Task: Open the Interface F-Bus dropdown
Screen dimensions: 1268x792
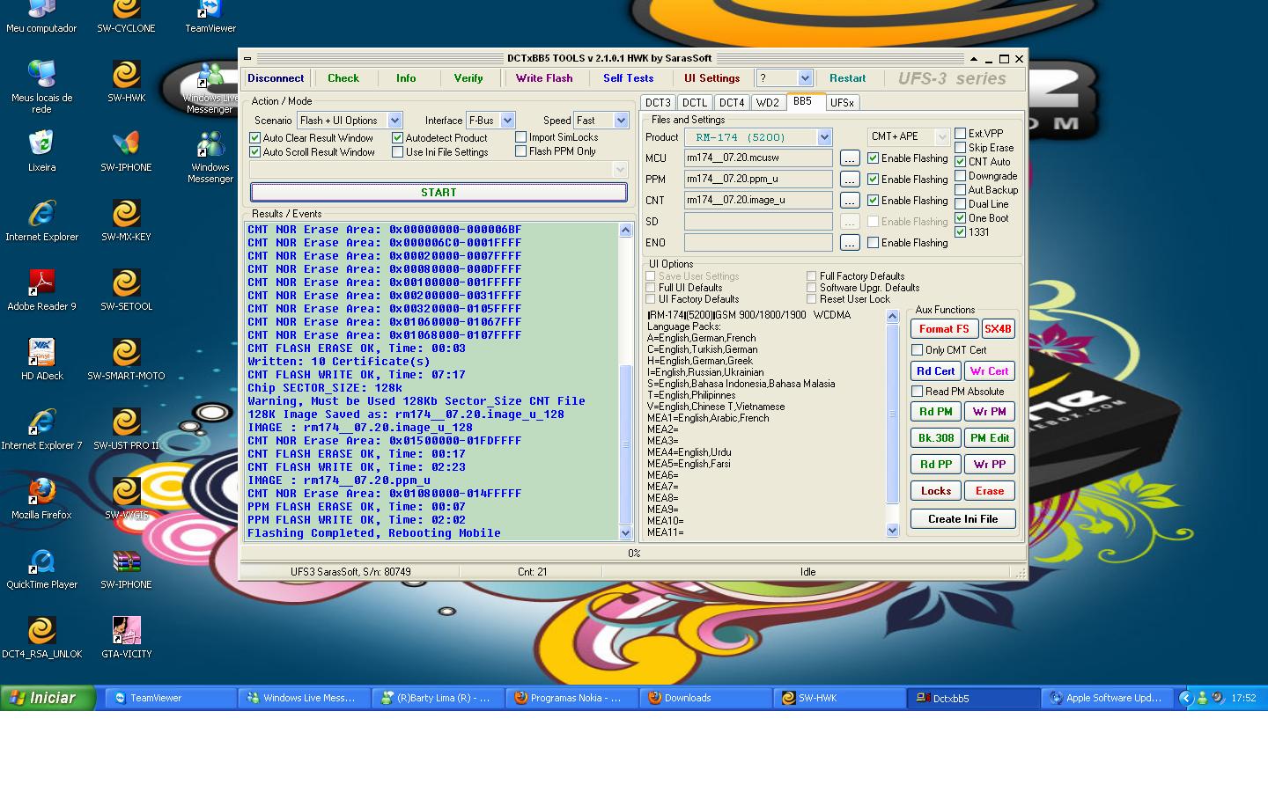Action: [x=507, y=121]
